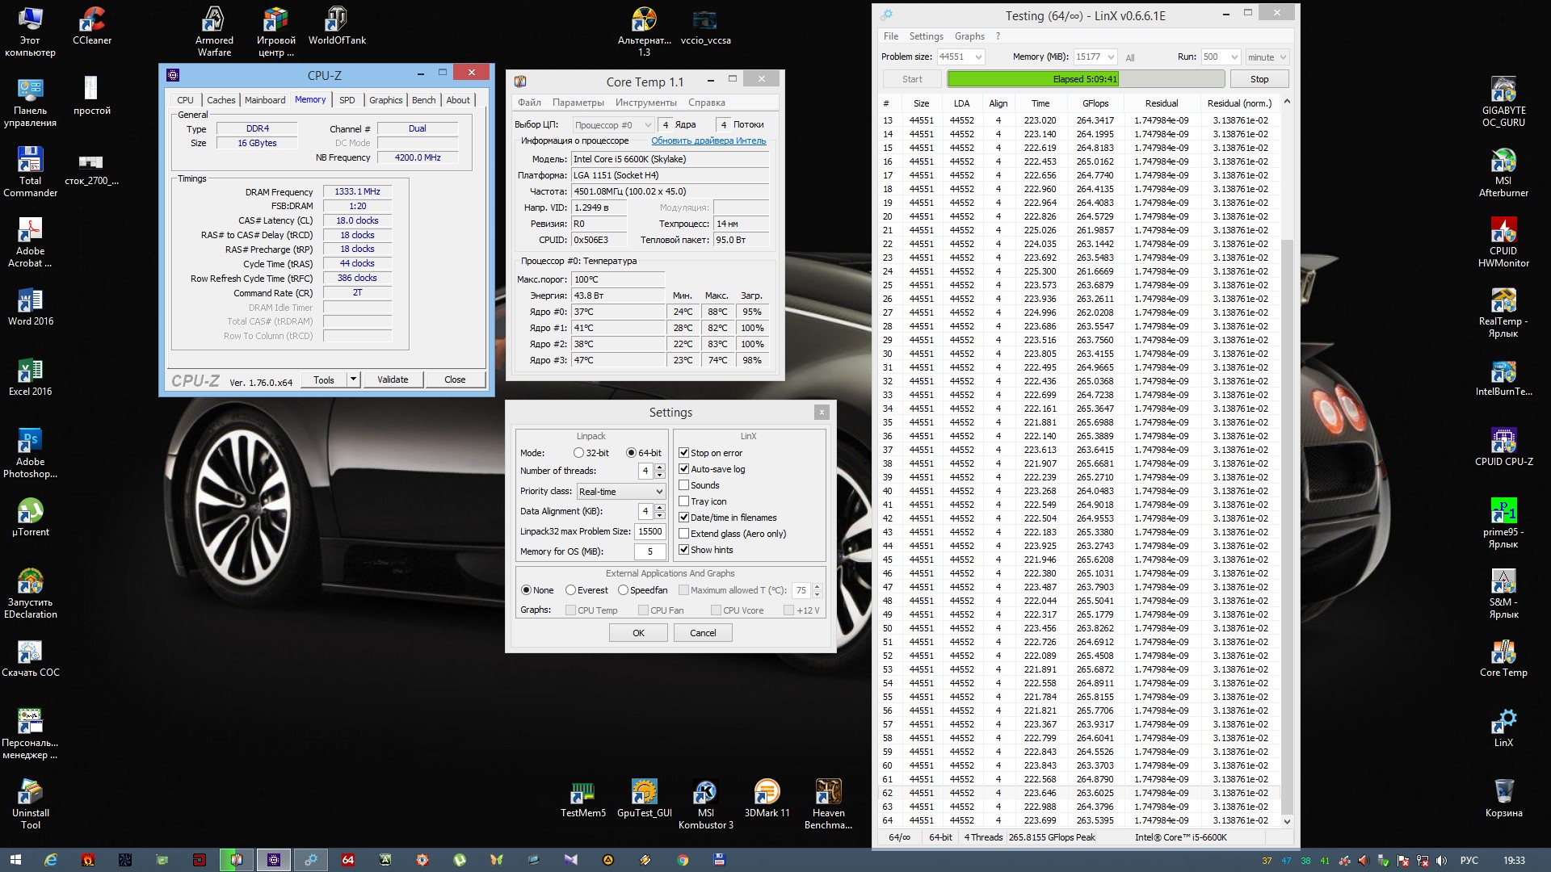Viewport: 1551px width, 872px height.
Task: Enable the Sounds checkbox
Action: 684,485
